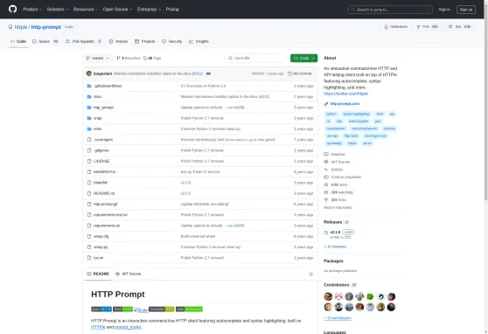The image size is (488, 334).
Task: Open the Readme book icon link
Action: (326, 155)
